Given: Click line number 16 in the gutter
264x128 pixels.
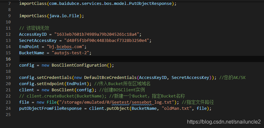Looking at the screenshot, I should pos(8,59).
